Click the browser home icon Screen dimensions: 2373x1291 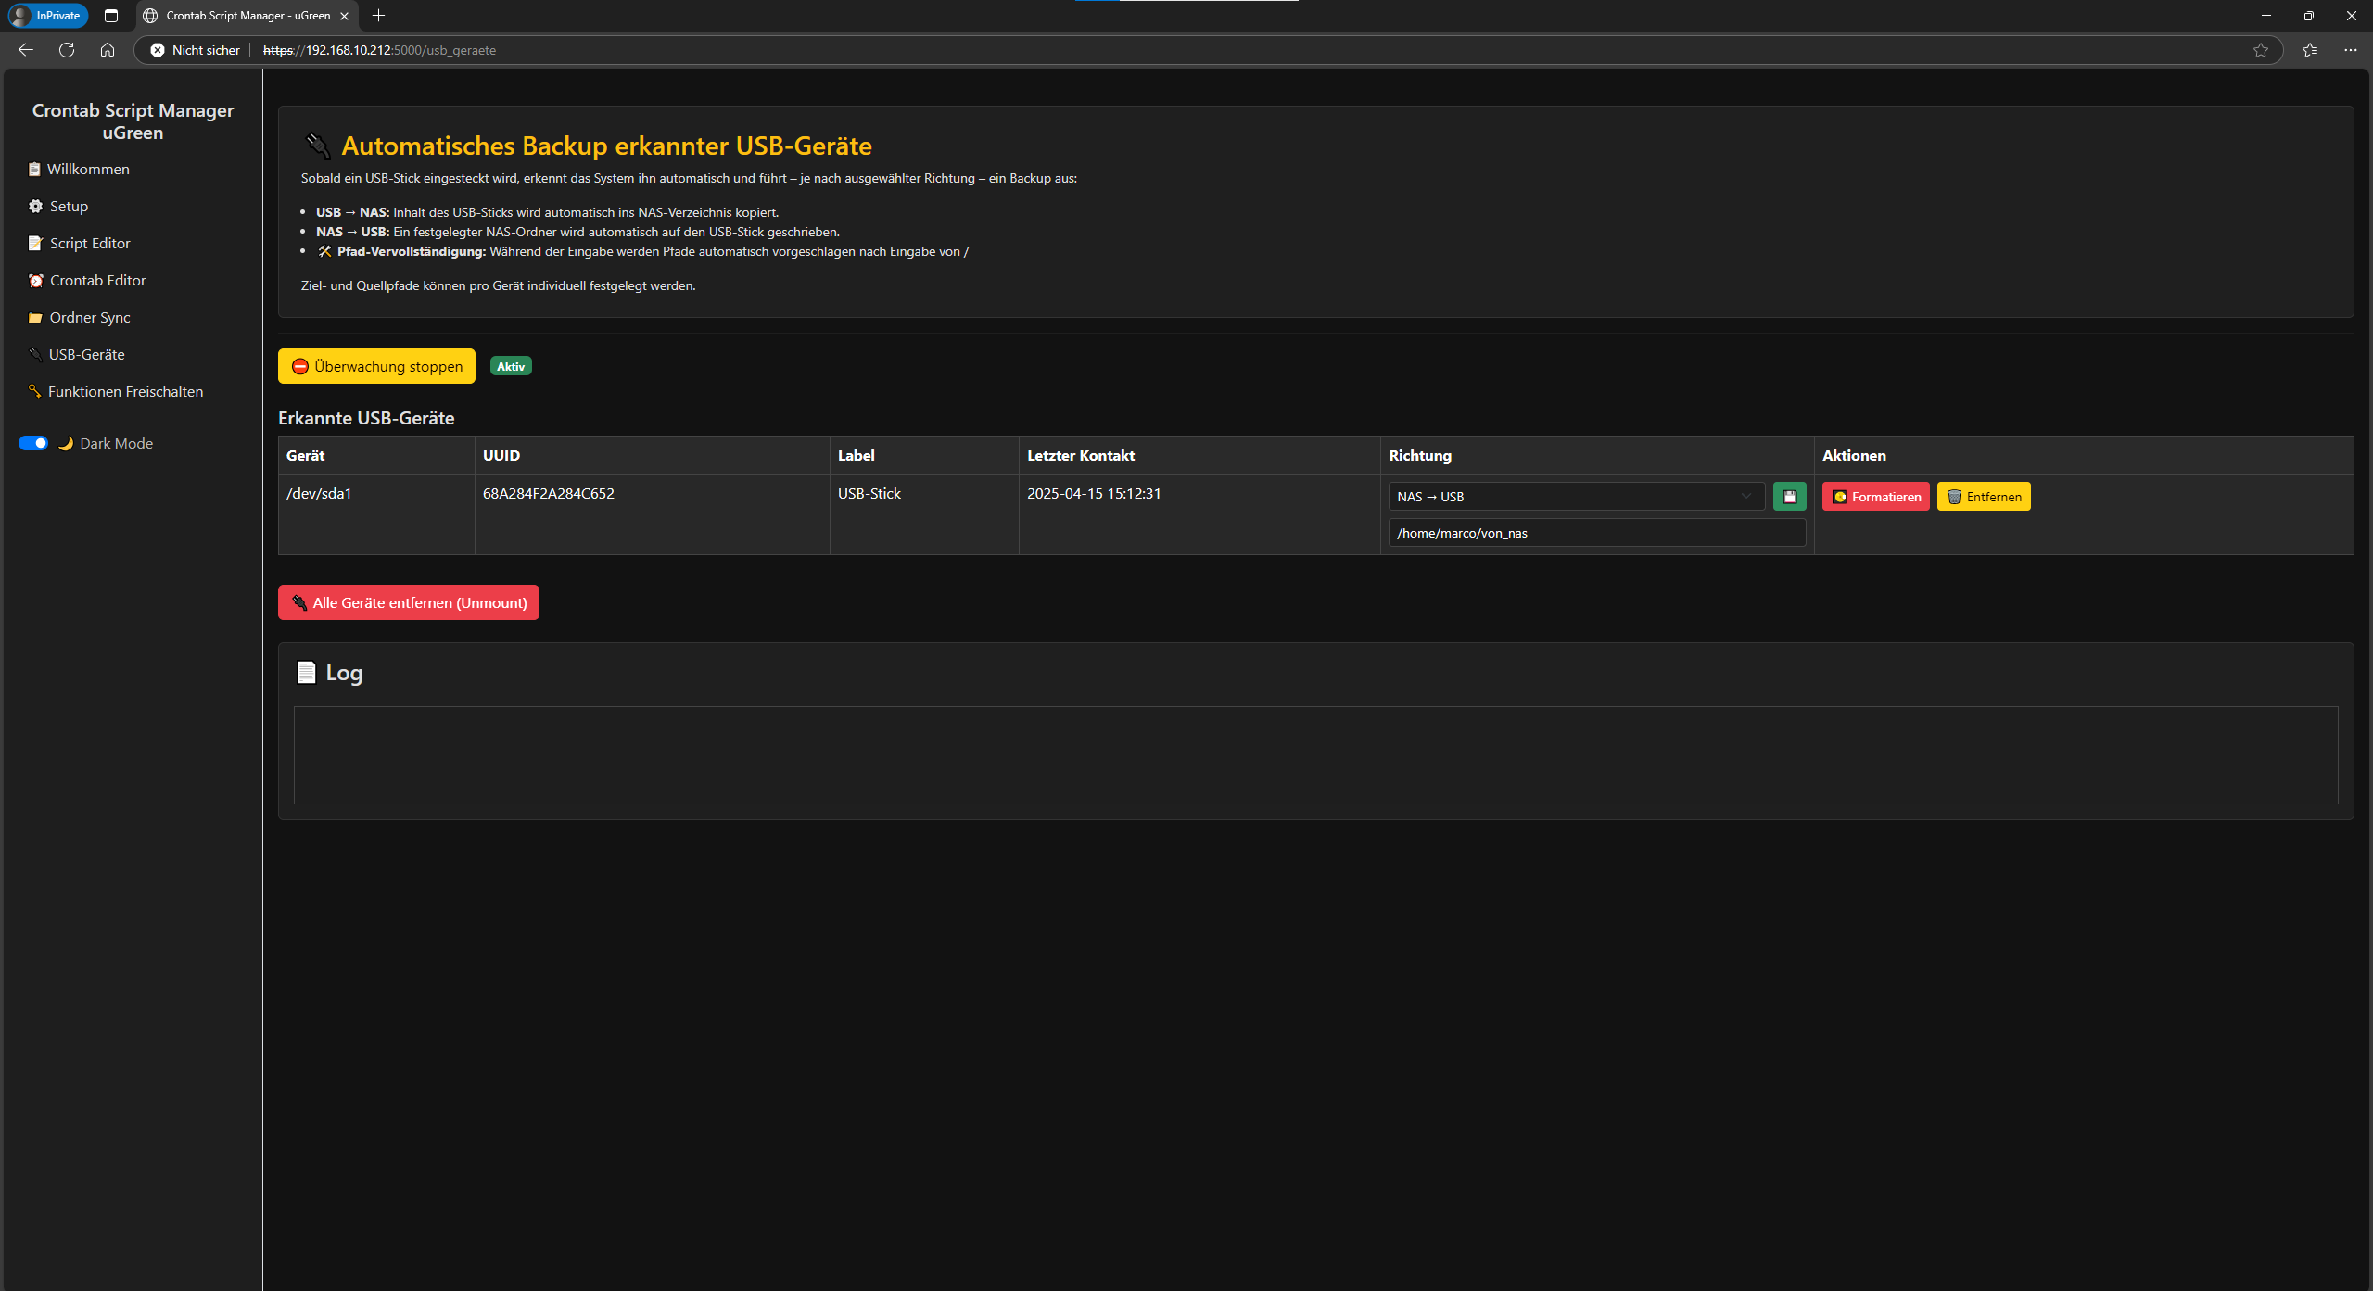pos(108,50)
